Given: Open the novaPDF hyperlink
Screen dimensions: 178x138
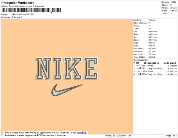Looking at the screenshot, I should coord(82,133).
